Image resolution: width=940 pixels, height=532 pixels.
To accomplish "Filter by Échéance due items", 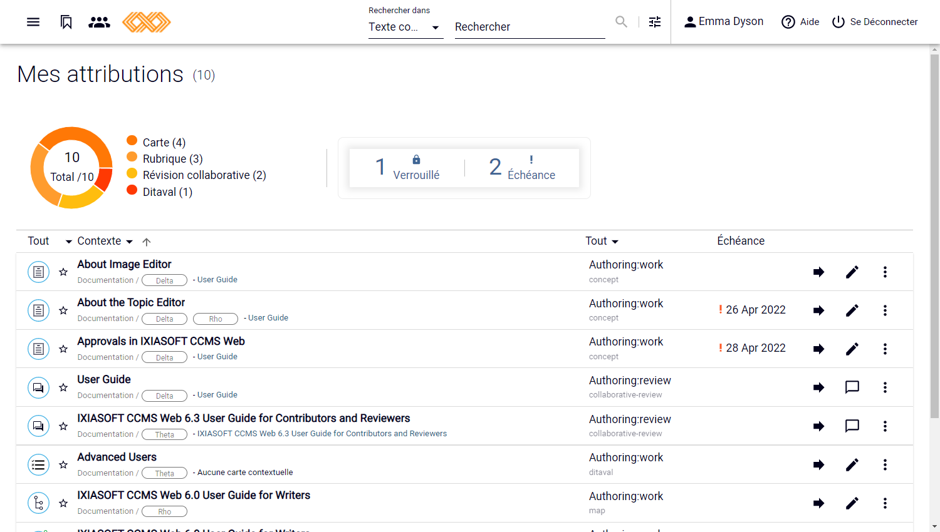I will (x=522, y=168).
